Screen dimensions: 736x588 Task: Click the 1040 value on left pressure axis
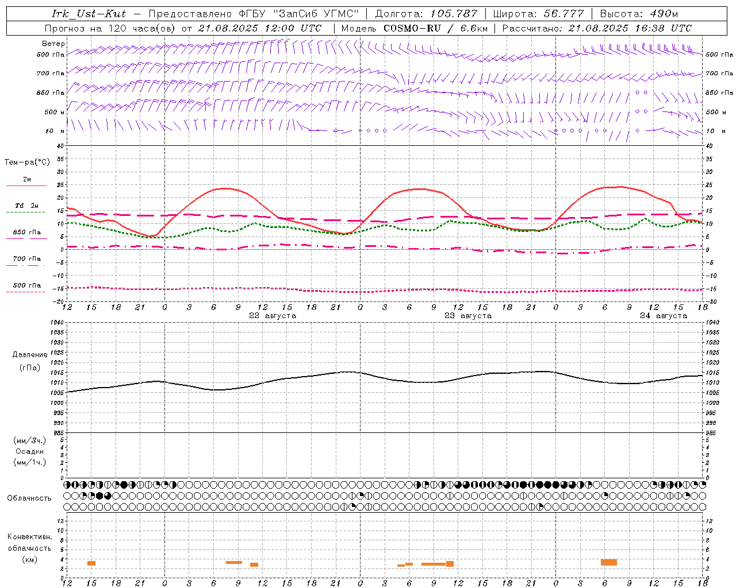pyautogui.click(x=56, y=322)
